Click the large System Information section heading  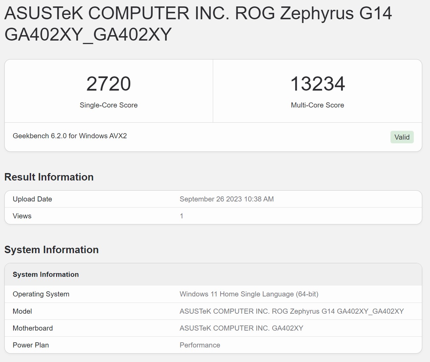51,250
